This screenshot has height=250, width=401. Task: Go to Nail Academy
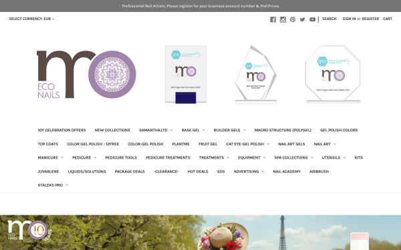pyautogui.click(x=287, y=171)
